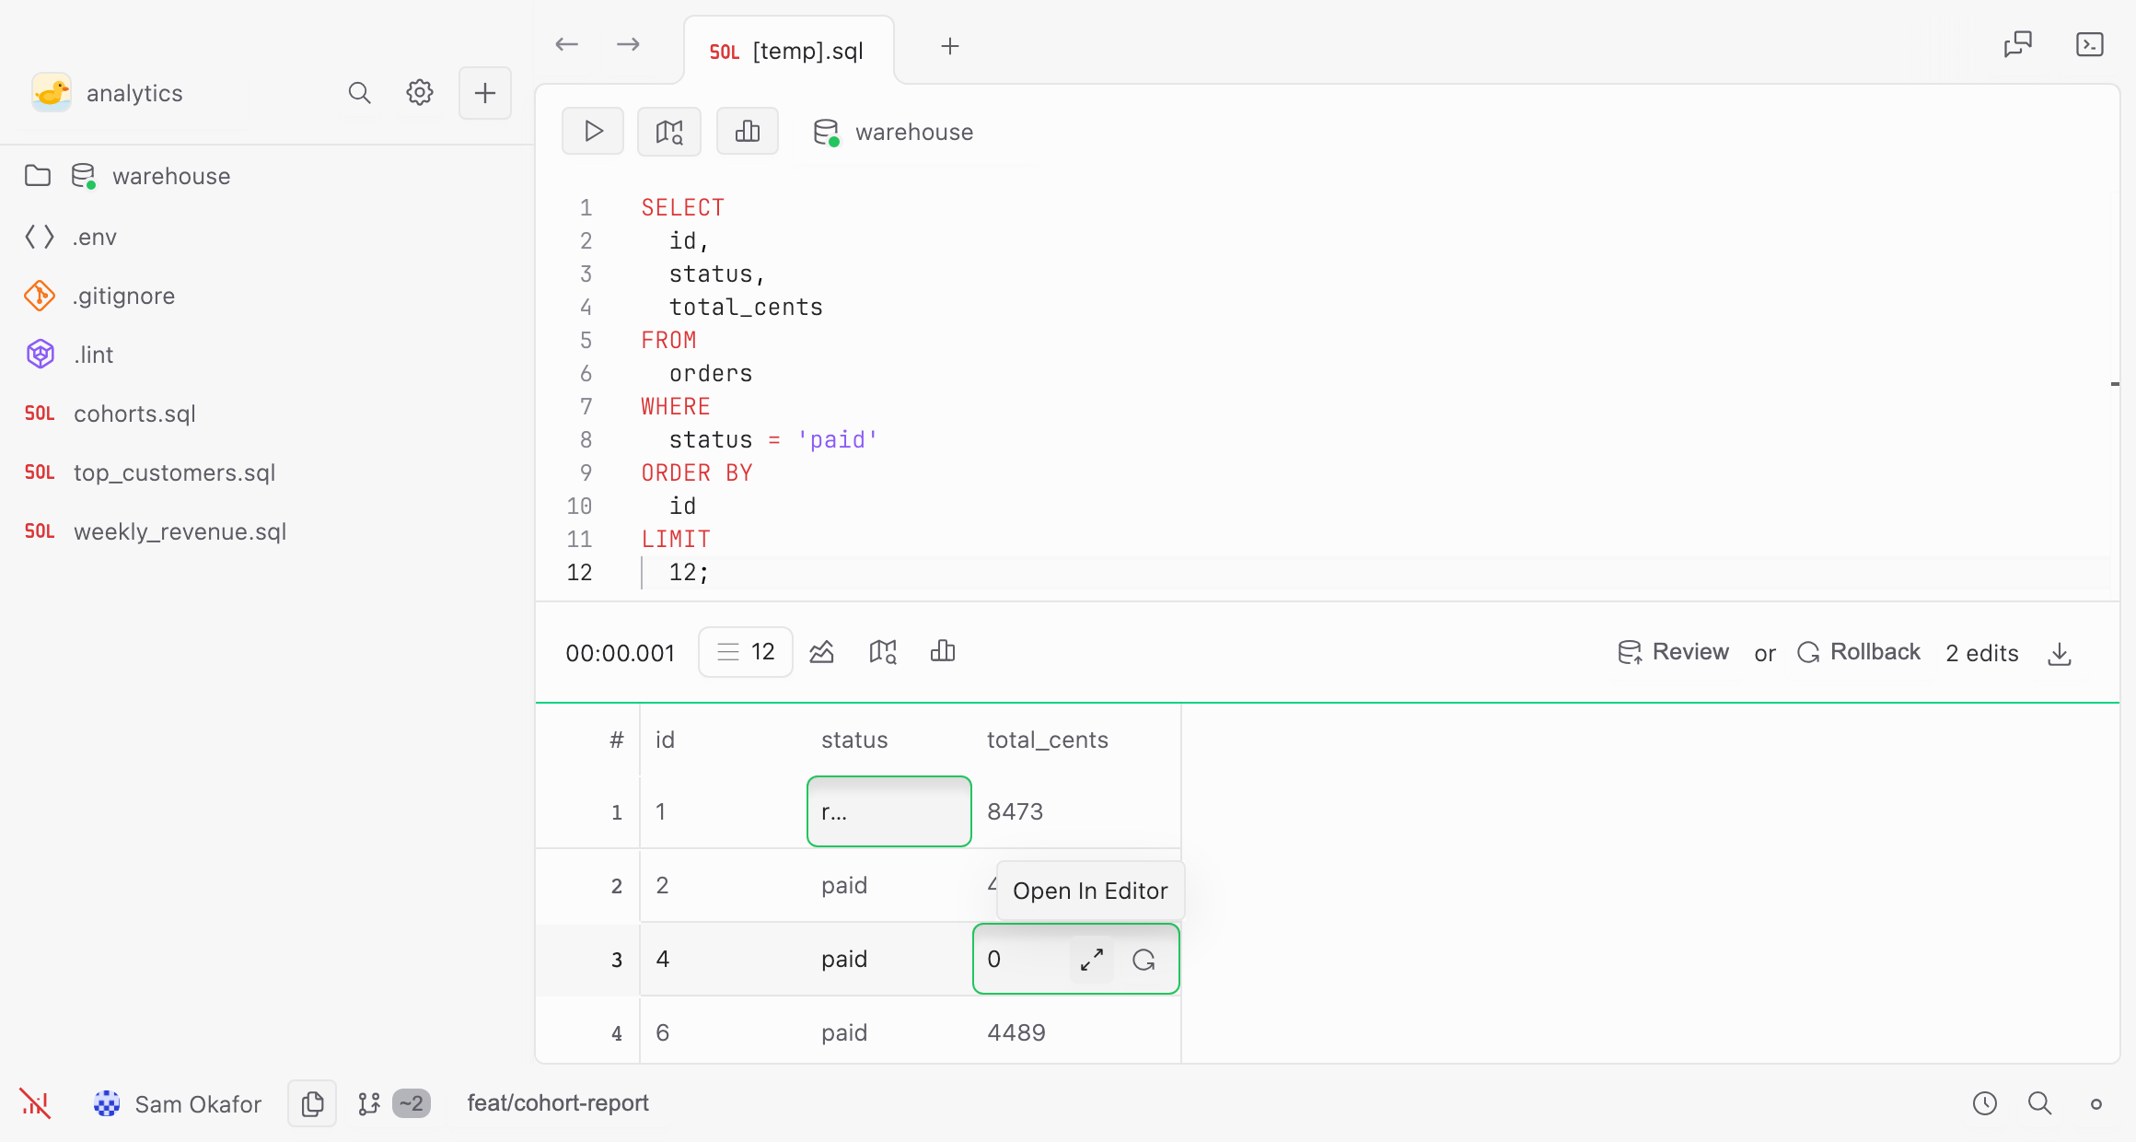The width and height of the screenshot is (2136, 1142).
Task: Open the terminal panel icon
Action: [2090, 44]
